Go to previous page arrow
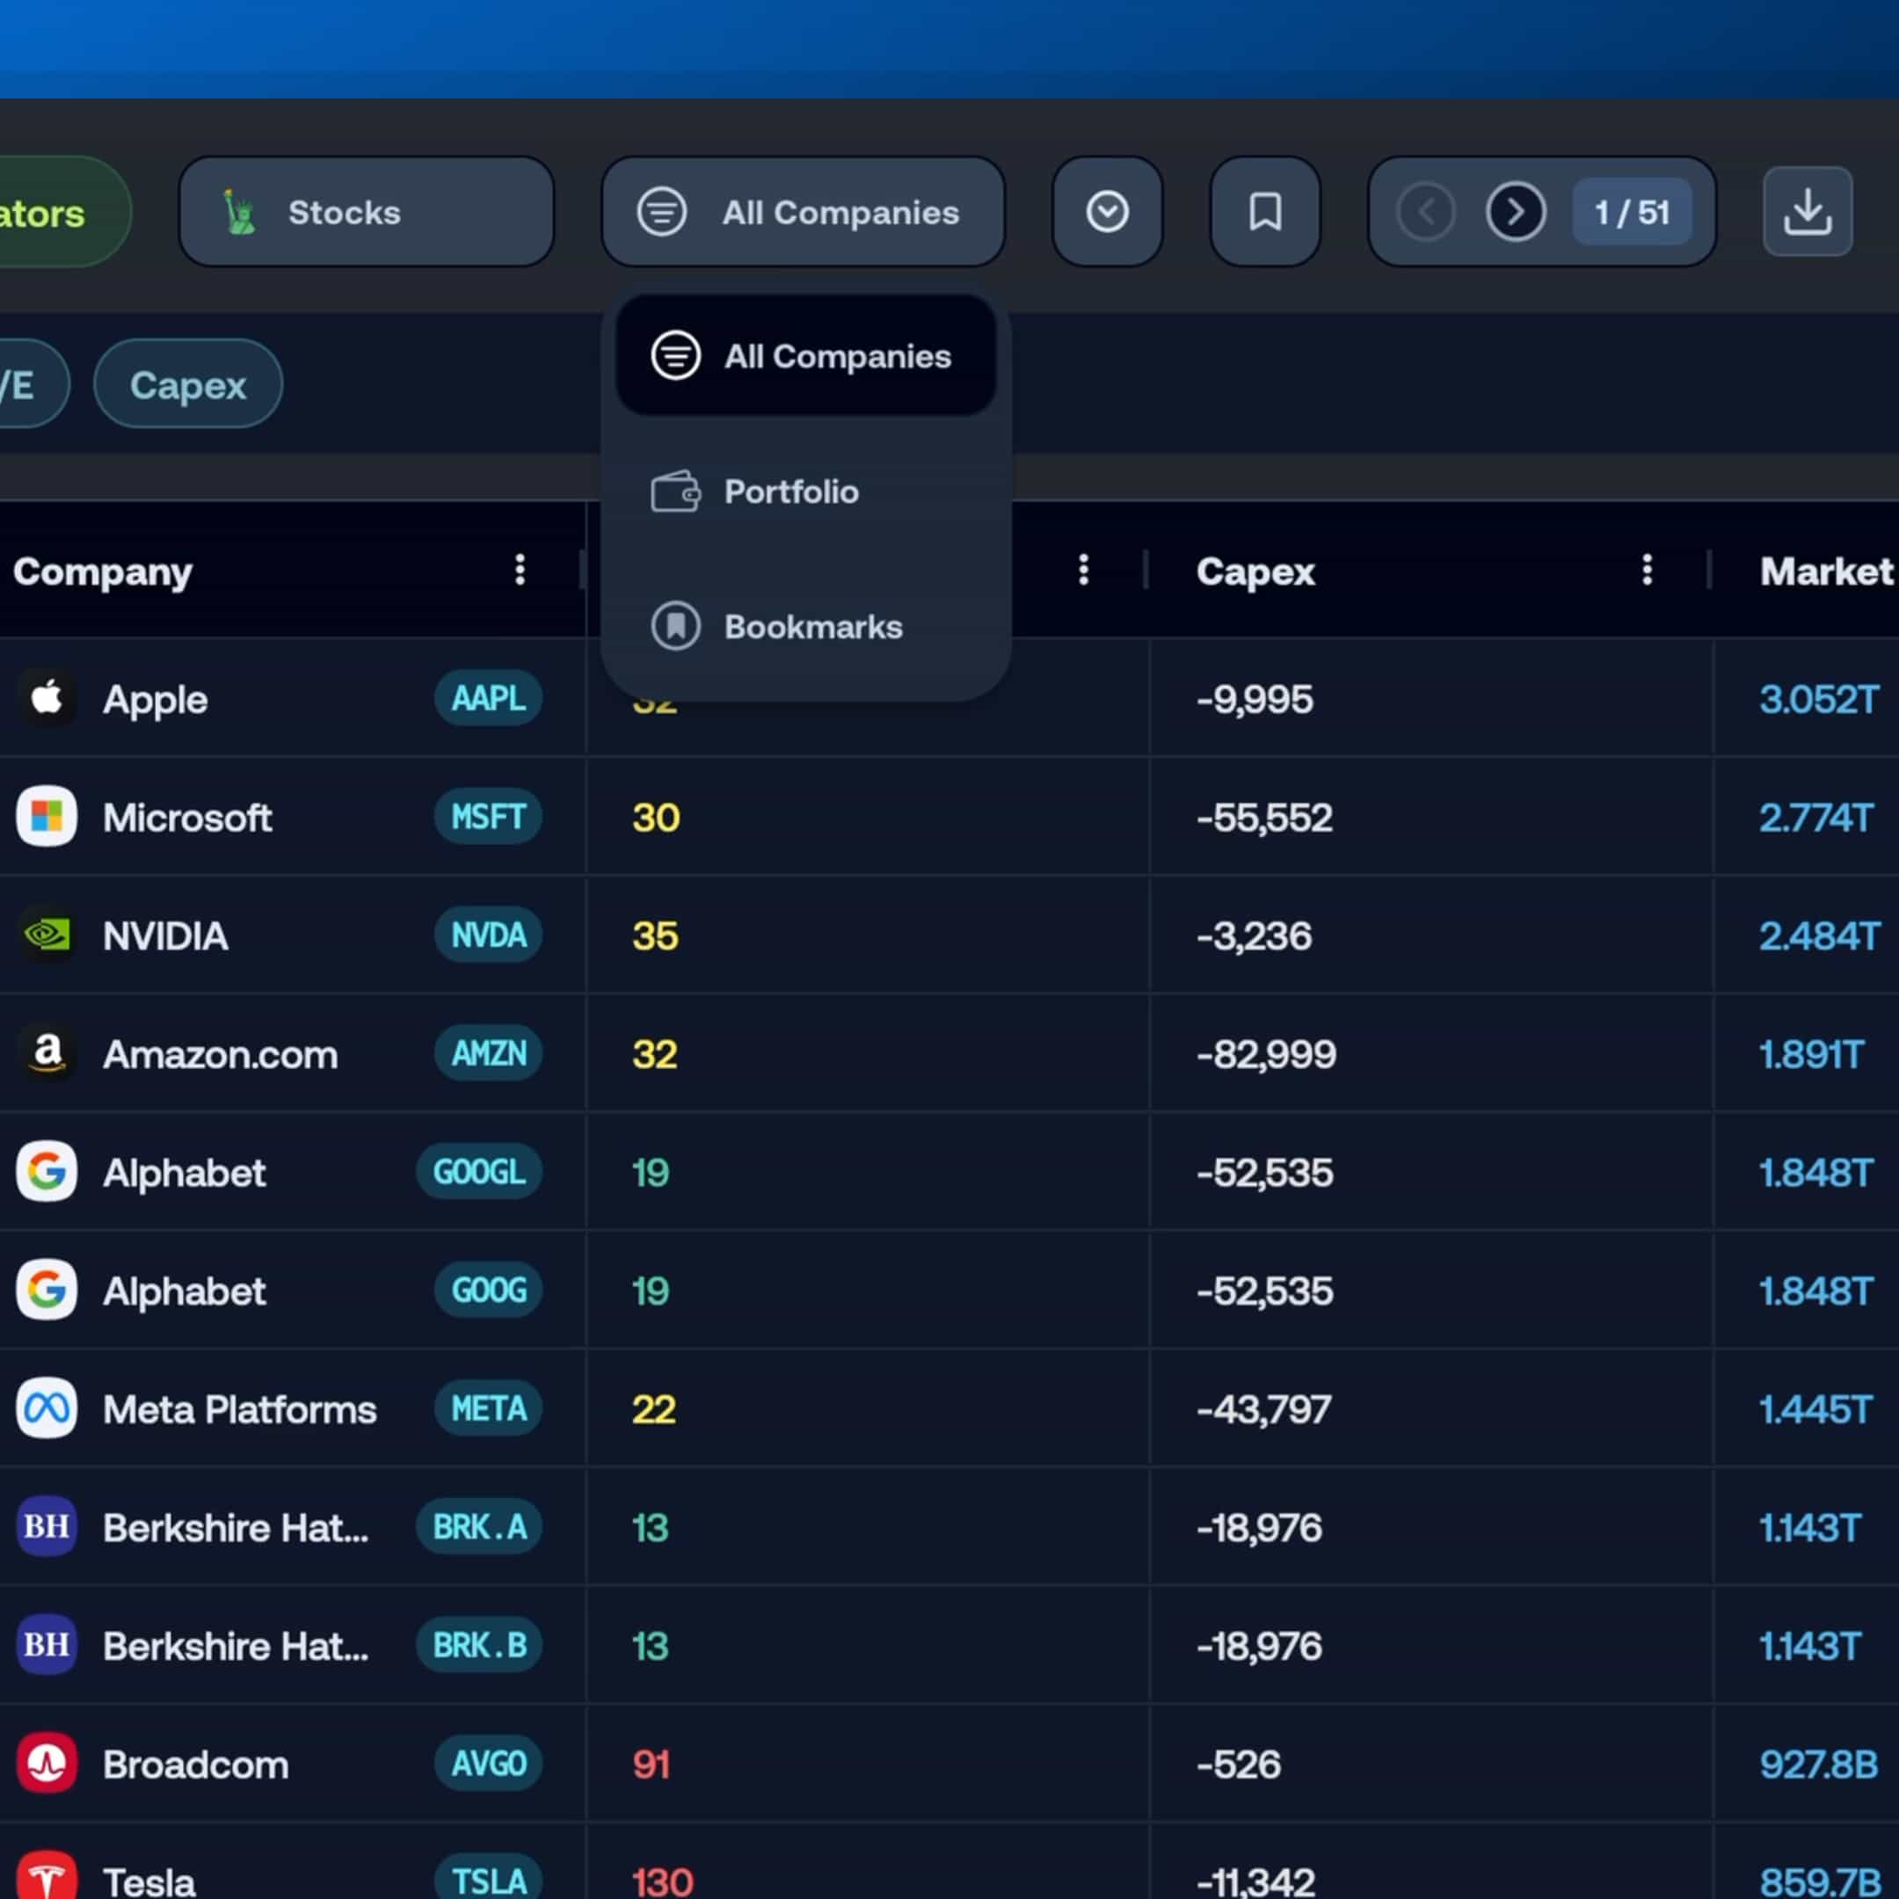 click(x=1426, y=211)
